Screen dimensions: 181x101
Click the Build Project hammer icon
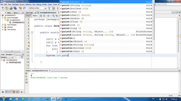coord(49,8)
